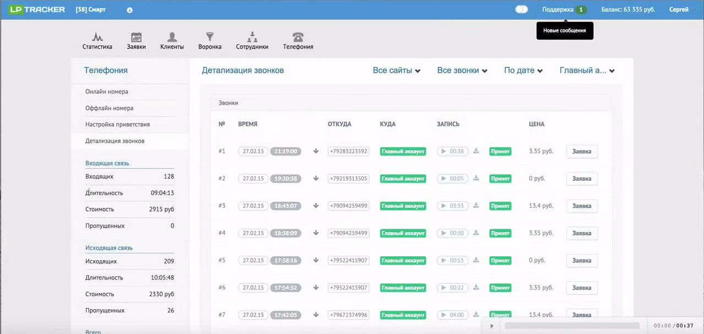Open Поддержка new messages link
Image resolution: width=704 pixels, height=334 pixels.
click(564, 9)
